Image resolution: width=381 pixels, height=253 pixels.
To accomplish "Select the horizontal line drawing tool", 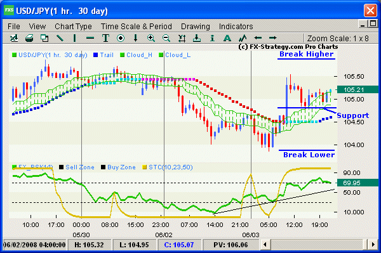I will point(90,38).
